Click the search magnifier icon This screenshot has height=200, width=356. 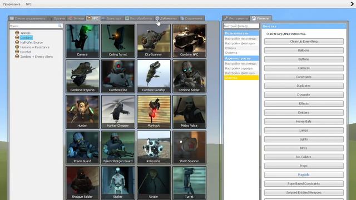click(x=60, y=26)
